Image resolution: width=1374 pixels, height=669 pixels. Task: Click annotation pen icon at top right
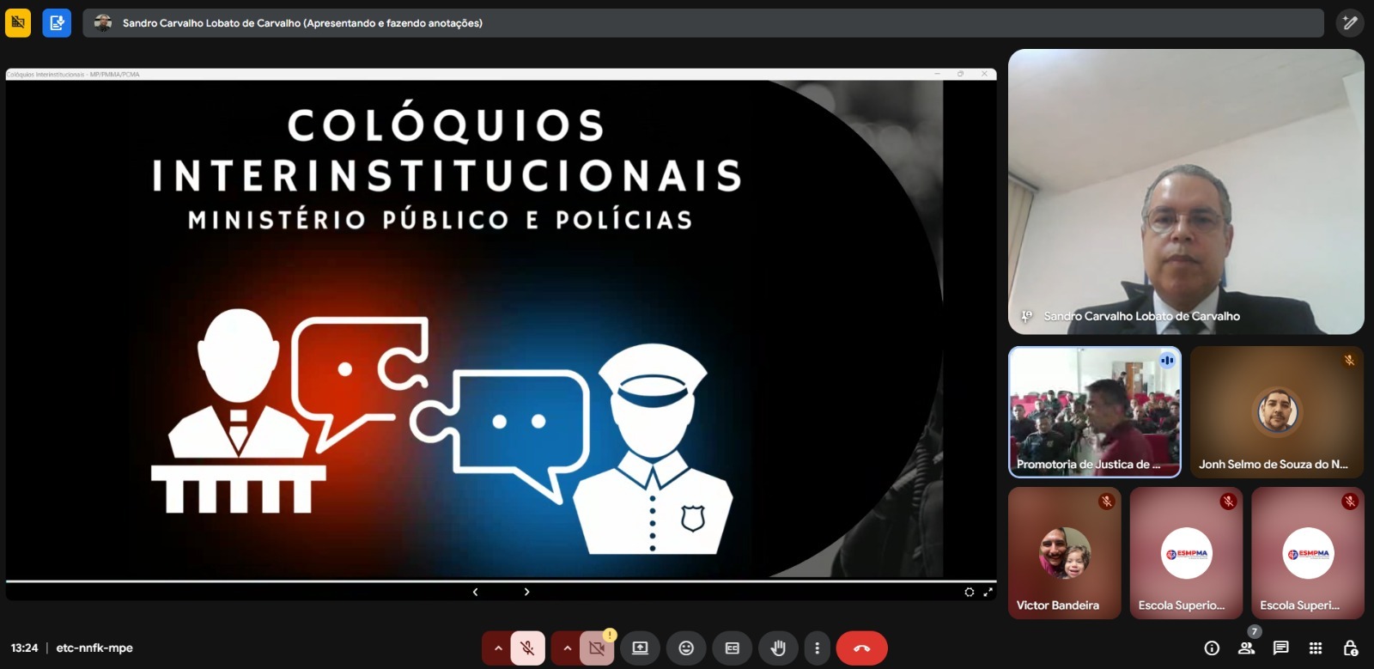pos(1350,23)
